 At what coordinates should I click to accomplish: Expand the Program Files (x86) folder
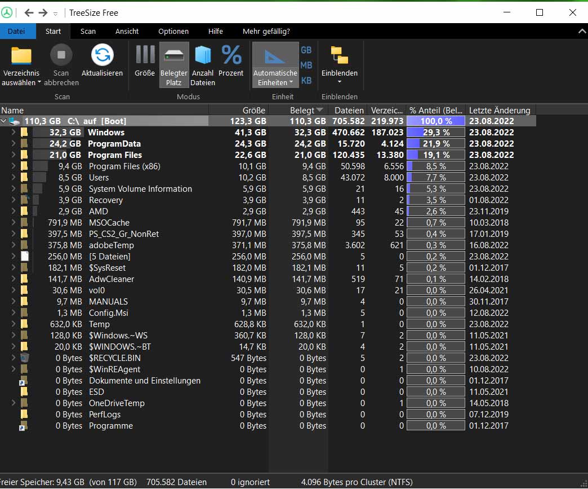[14, 166]
